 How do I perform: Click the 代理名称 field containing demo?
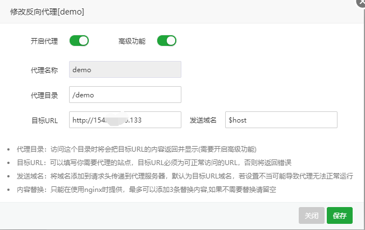pyautogui.click(x=125, y=69)
